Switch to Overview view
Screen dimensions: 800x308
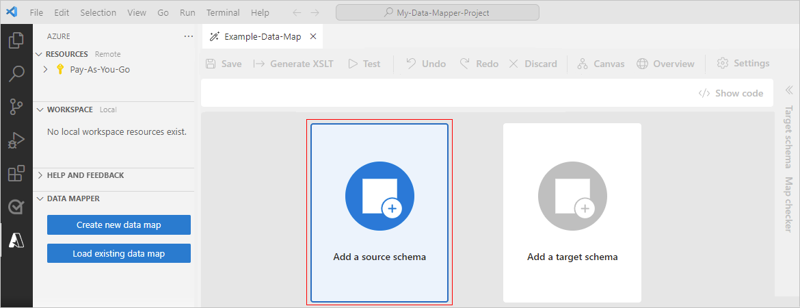[666, 64]
